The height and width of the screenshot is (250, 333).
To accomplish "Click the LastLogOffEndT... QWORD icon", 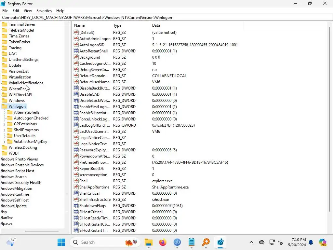I will [76, 125].
